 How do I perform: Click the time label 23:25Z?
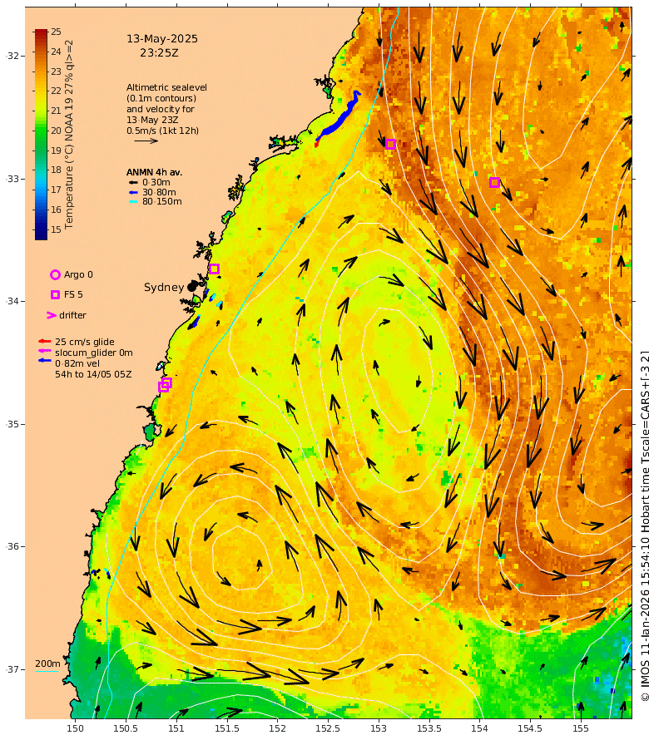point(159,53)
